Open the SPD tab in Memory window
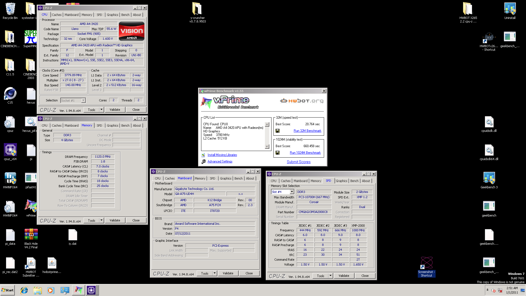Viewport: 526px width, 296px height. coord(99,126)
